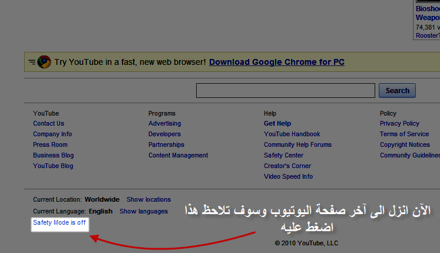The image size is (440, 253).
Task: Expand the Show locations option
Action: click(x=148, y=199)
